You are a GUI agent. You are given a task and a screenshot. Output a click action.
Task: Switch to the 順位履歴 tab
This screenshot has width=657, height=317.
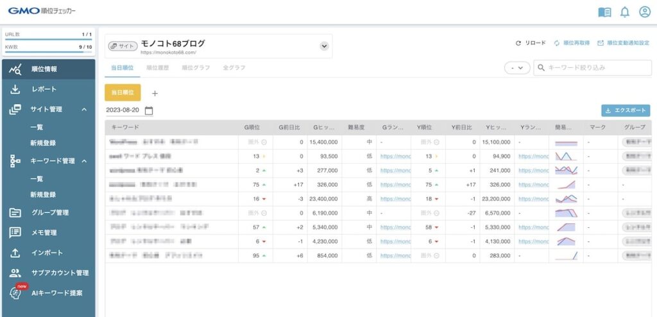coord(157,67)
